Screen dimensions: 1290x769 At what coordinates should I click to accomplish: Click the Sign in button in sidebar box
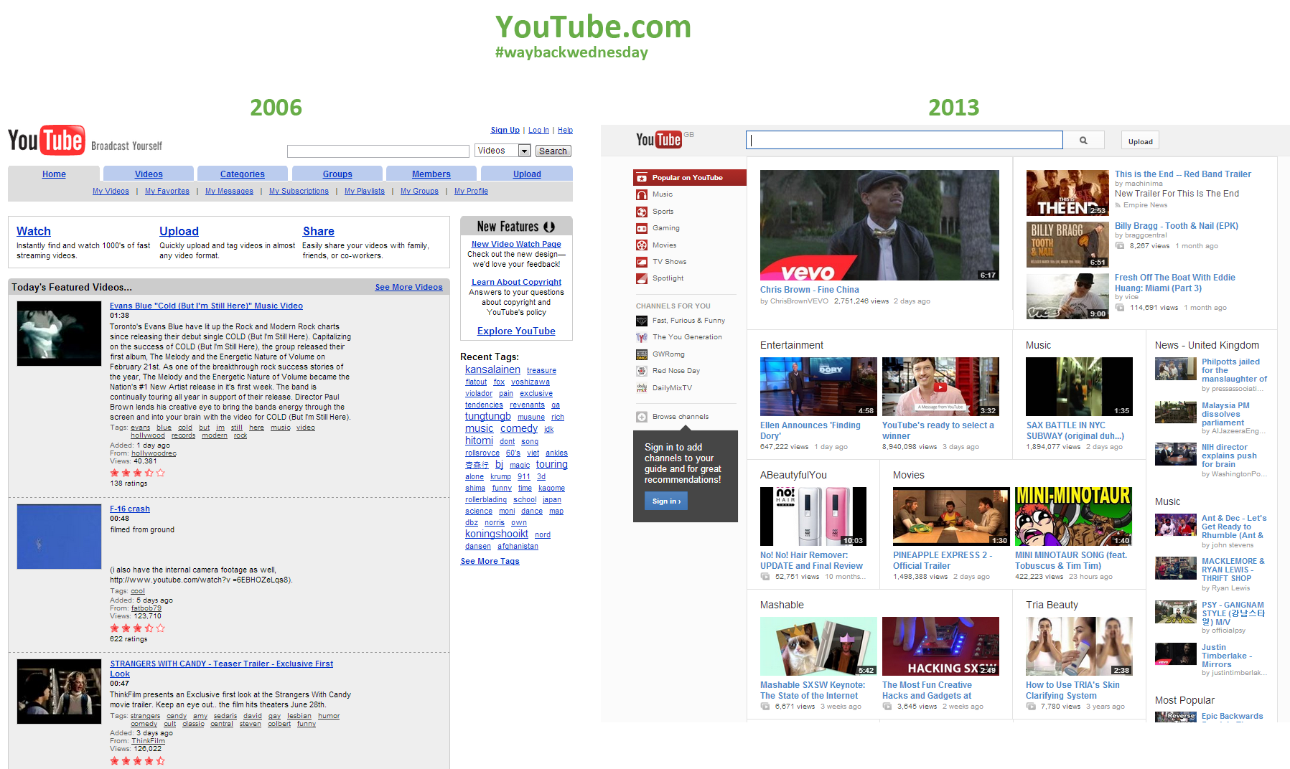click(666, 501)
